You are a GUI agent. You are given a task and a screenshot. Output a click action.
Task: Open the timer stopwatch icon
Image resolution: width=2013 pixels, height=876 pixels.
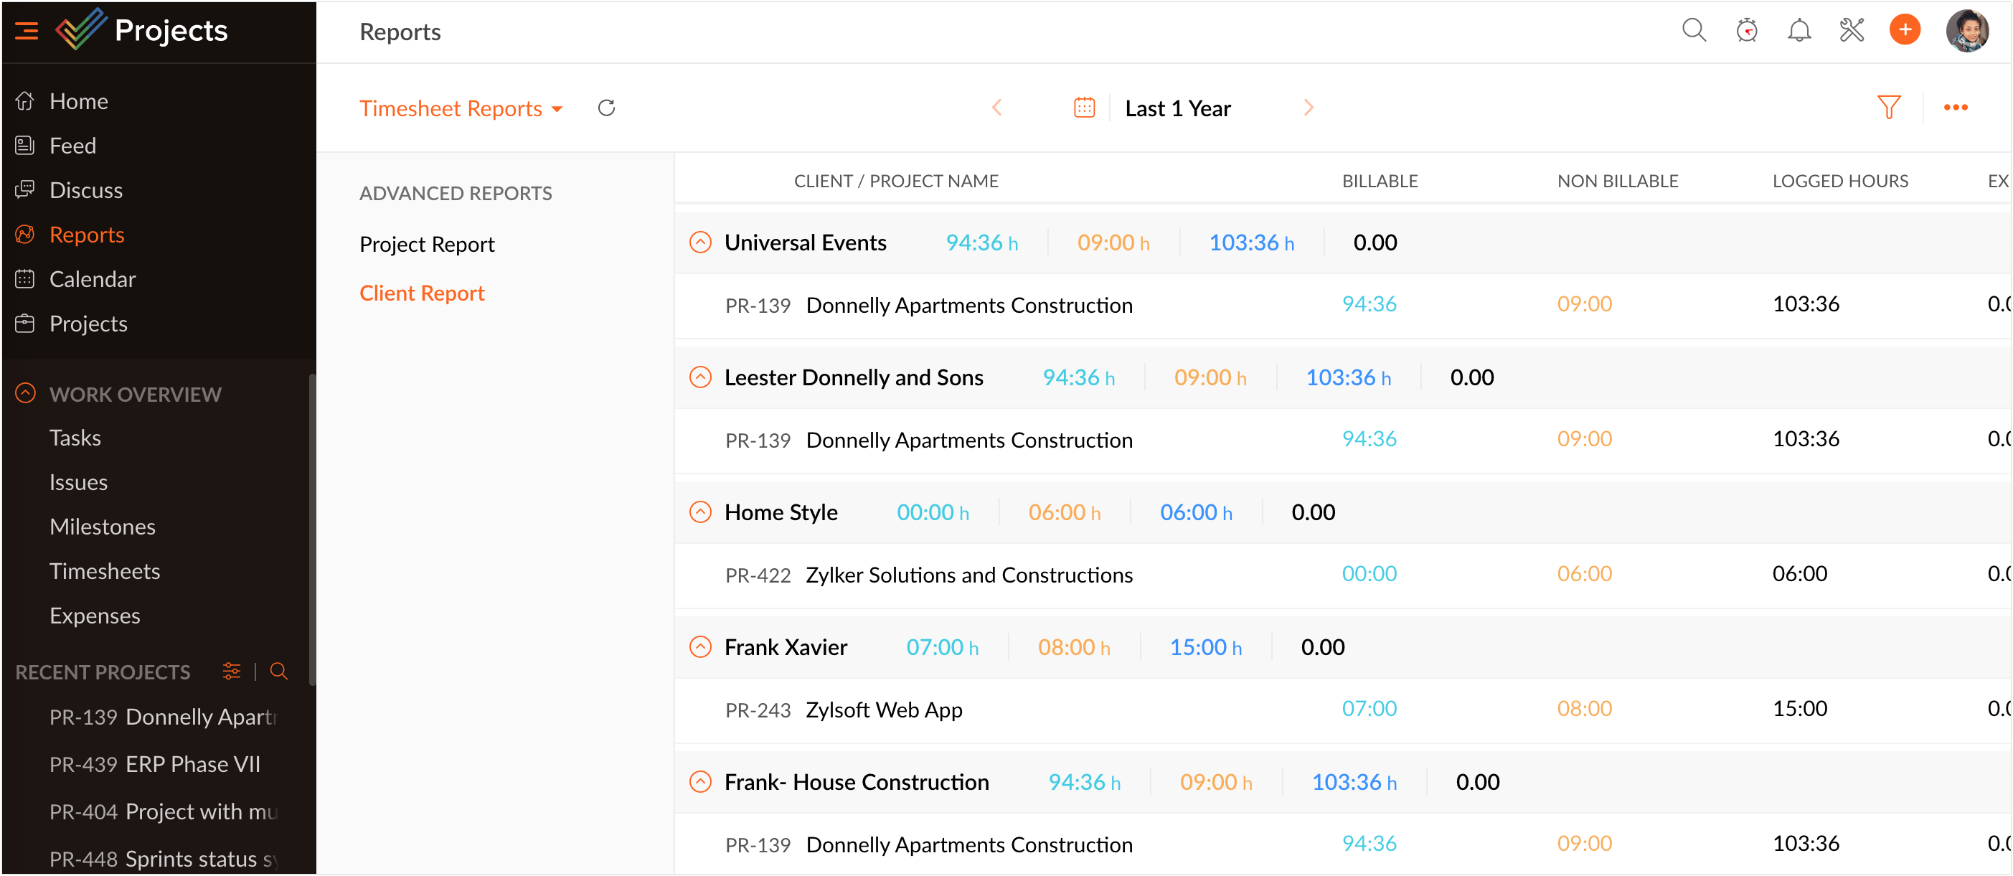tap(1745, 32)
